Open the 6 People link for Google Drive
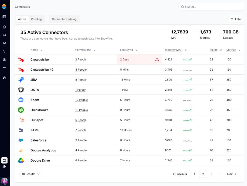The image size is (247, 186). [x=81, y=160]
